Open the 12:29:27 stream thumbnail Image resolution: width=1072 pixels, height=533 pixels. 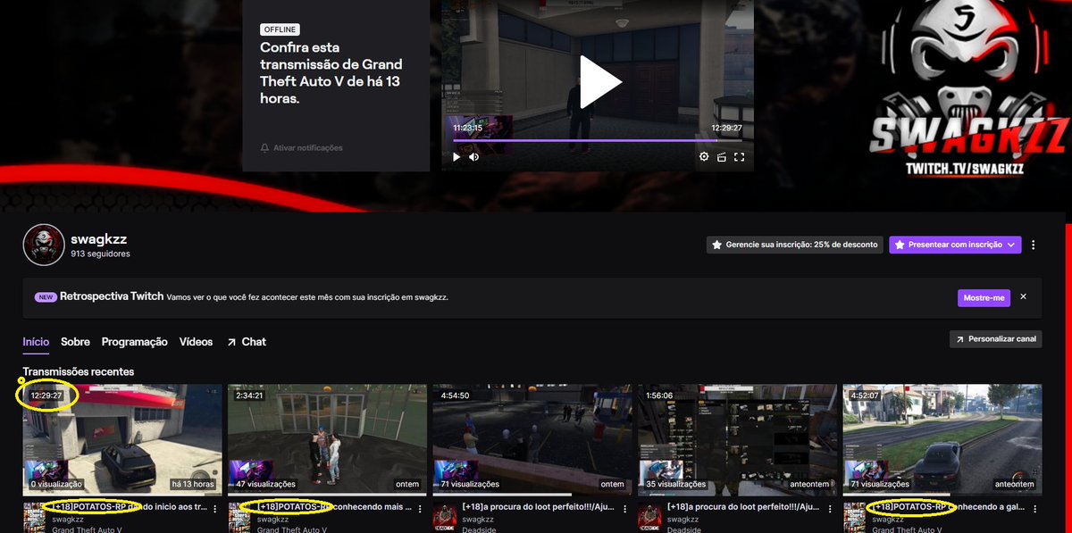122,439
